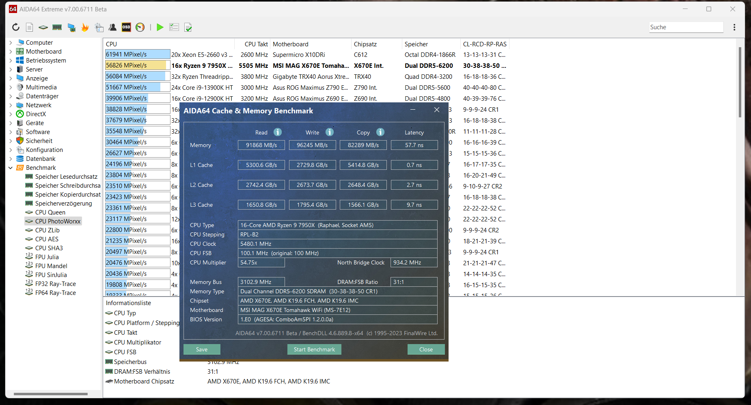Expand the Multimedia tree node
Screen dimensions: 751x405
[x=11, y=87]
